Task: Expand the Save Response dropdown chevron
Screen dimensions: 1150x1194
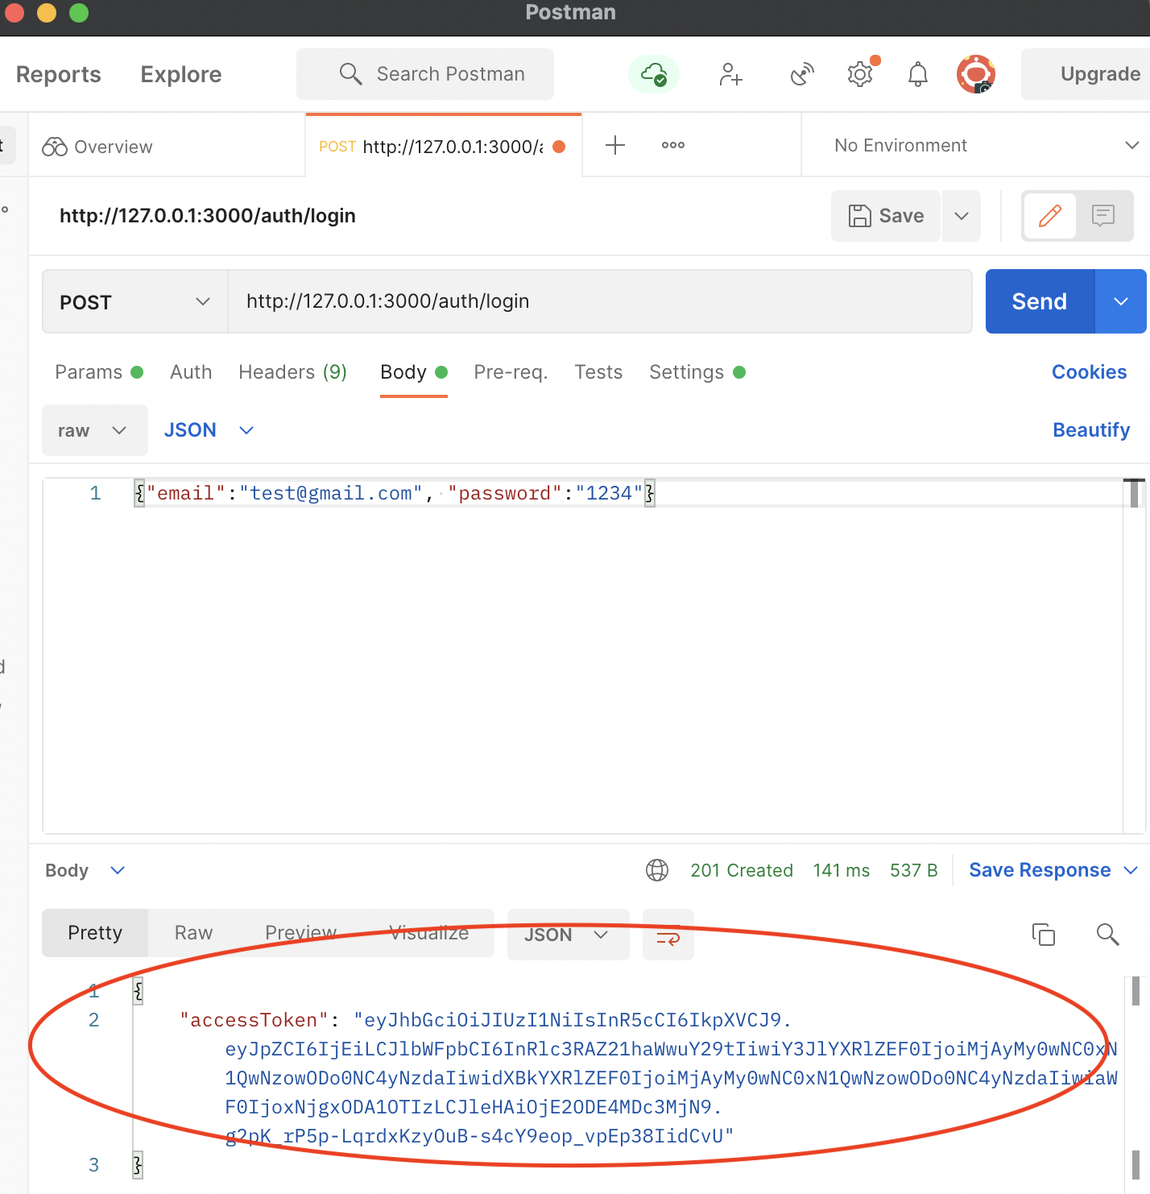Action: 1131,870
